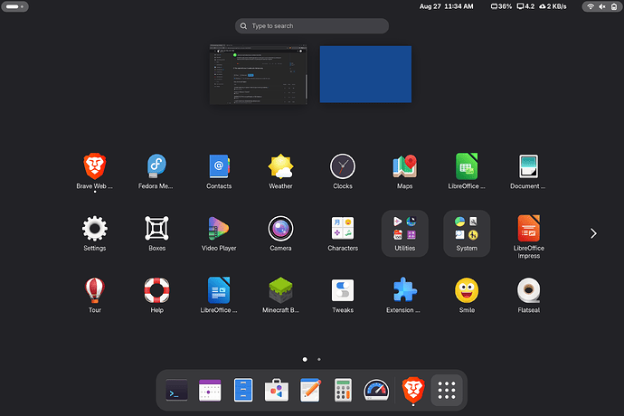Focus the Type to search field
The height and width of the screenshot is (416, 624).
coord(312,26)
